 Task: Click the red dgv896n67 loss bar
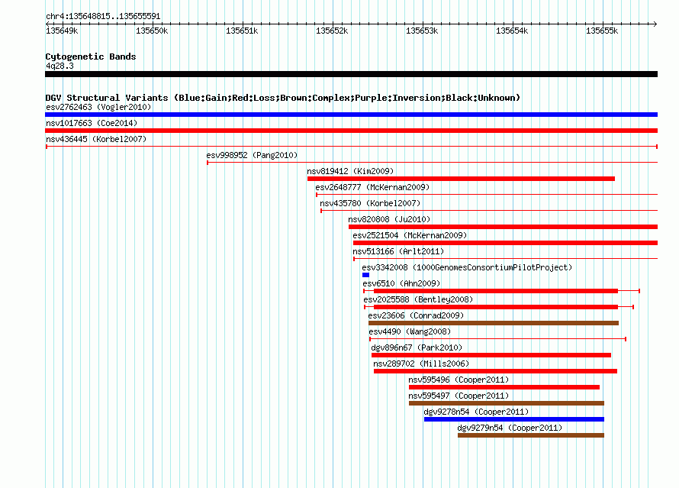[x=491, y=355]
